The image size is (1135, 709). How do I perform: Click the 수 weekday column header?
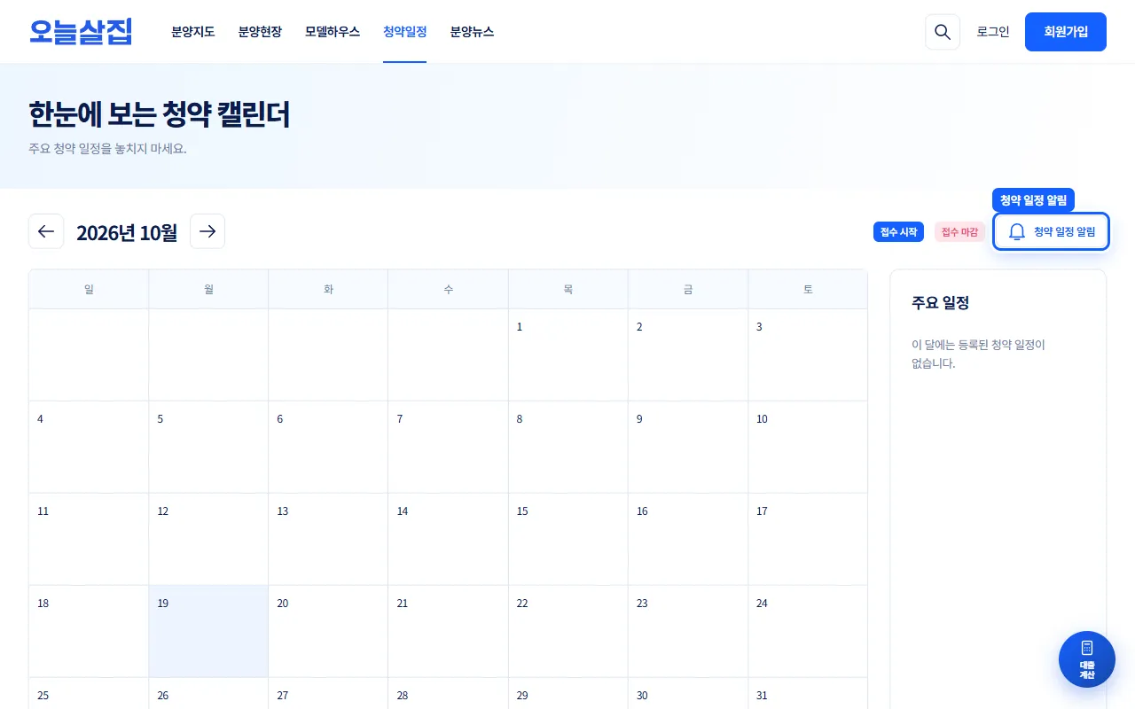coord(448,289)
